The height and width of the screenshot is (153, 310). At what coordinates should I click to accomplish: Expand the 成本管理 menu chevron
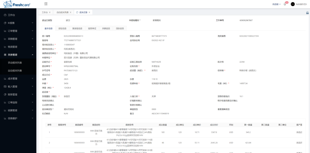coord(32,79)
